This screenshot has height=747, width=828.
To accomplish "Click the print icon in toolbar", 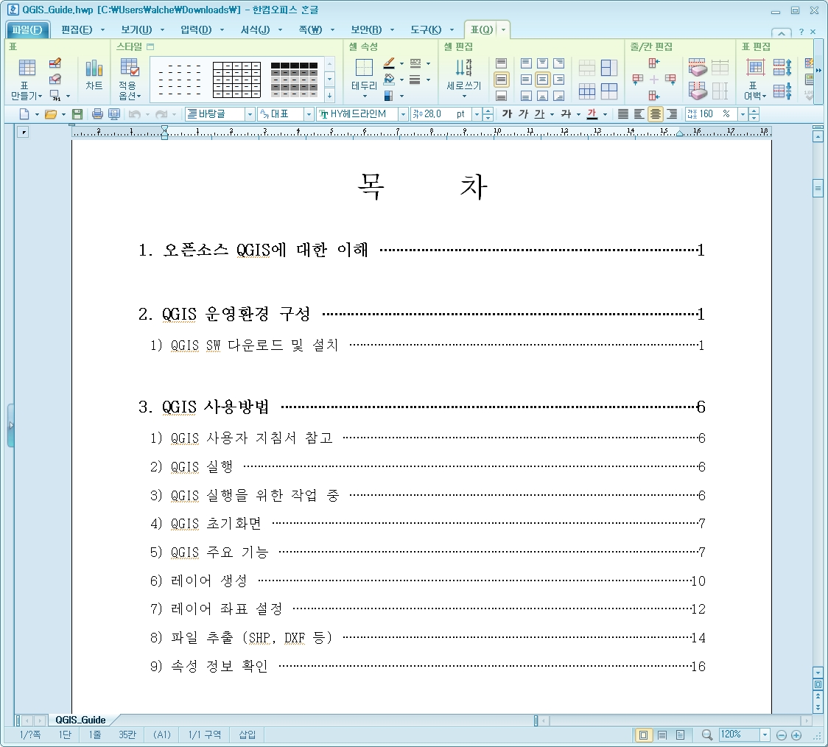I will pyautogui.click(x=97, y=113).
